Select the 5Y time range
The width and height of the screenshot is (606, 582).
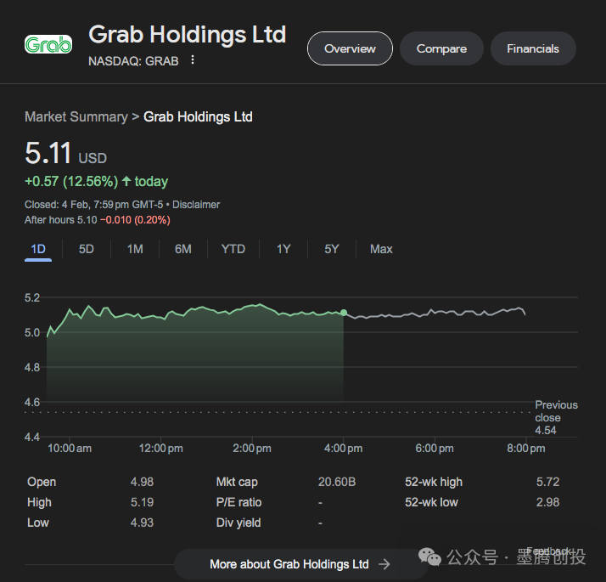tap(332, 249)
